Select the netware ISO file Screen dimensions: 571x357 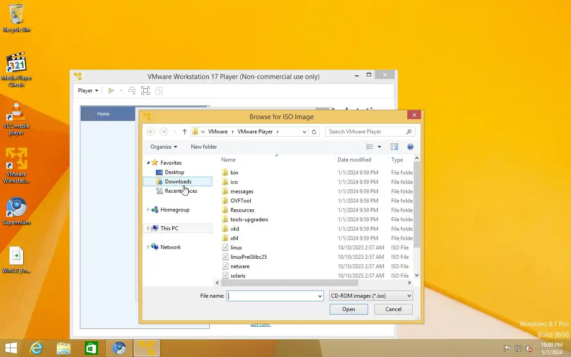coord(240,266)
